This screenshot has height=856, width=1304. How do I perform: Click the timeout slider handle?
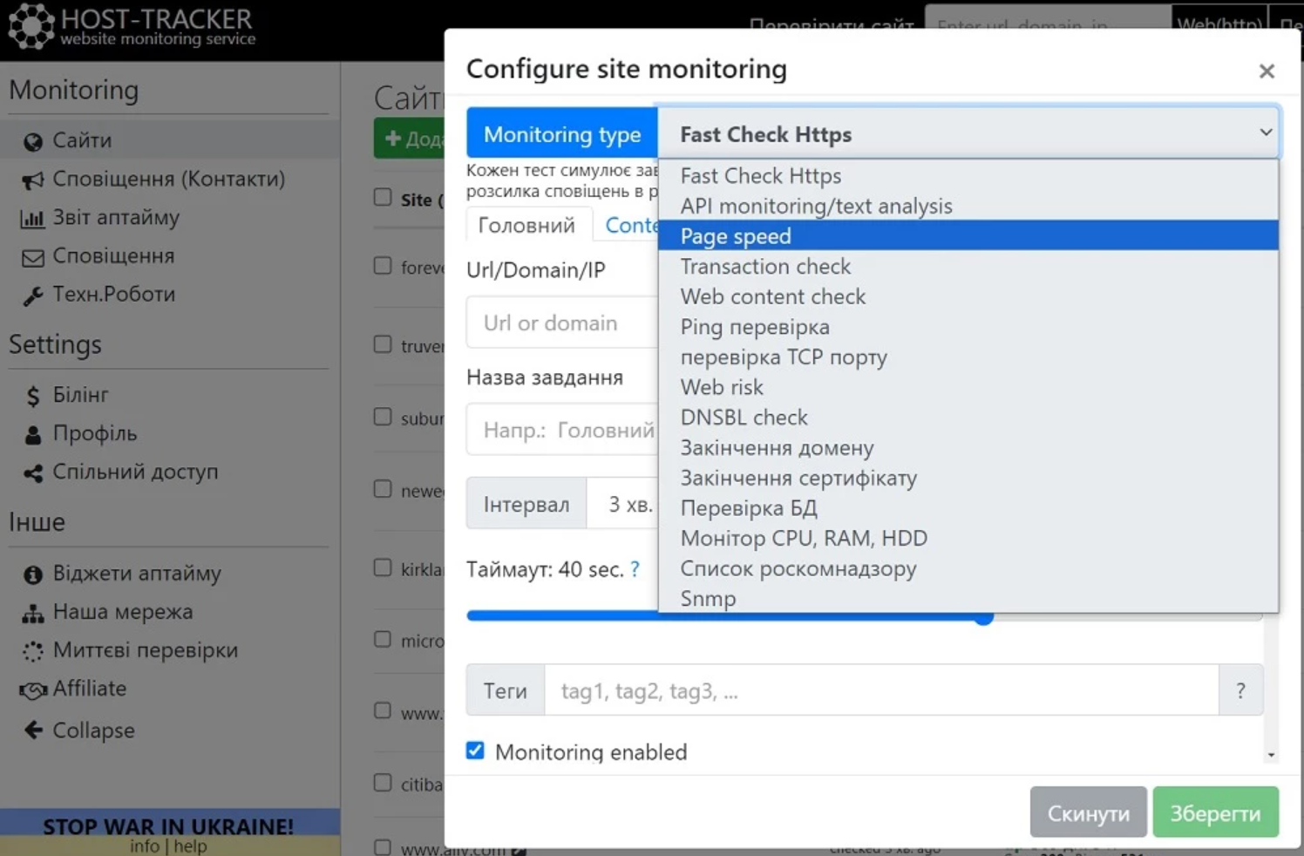984,617
